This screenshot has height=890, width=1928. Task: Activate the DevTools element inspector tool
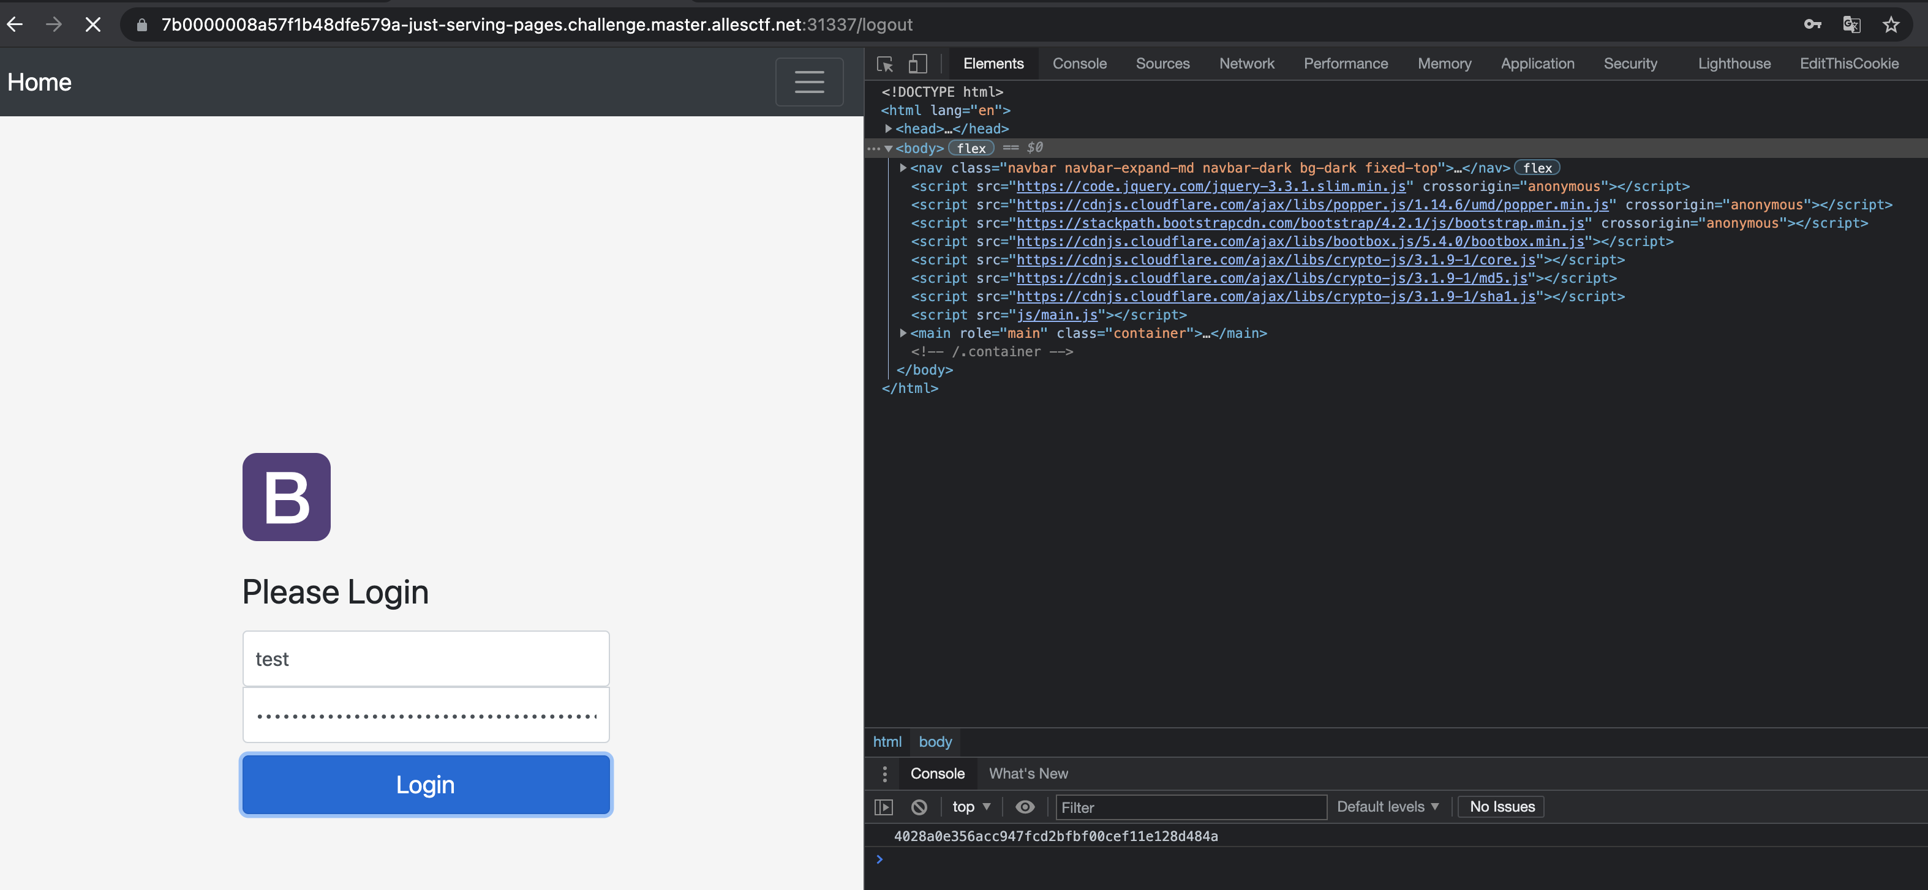pyautogui.click(x=884, y=64)
